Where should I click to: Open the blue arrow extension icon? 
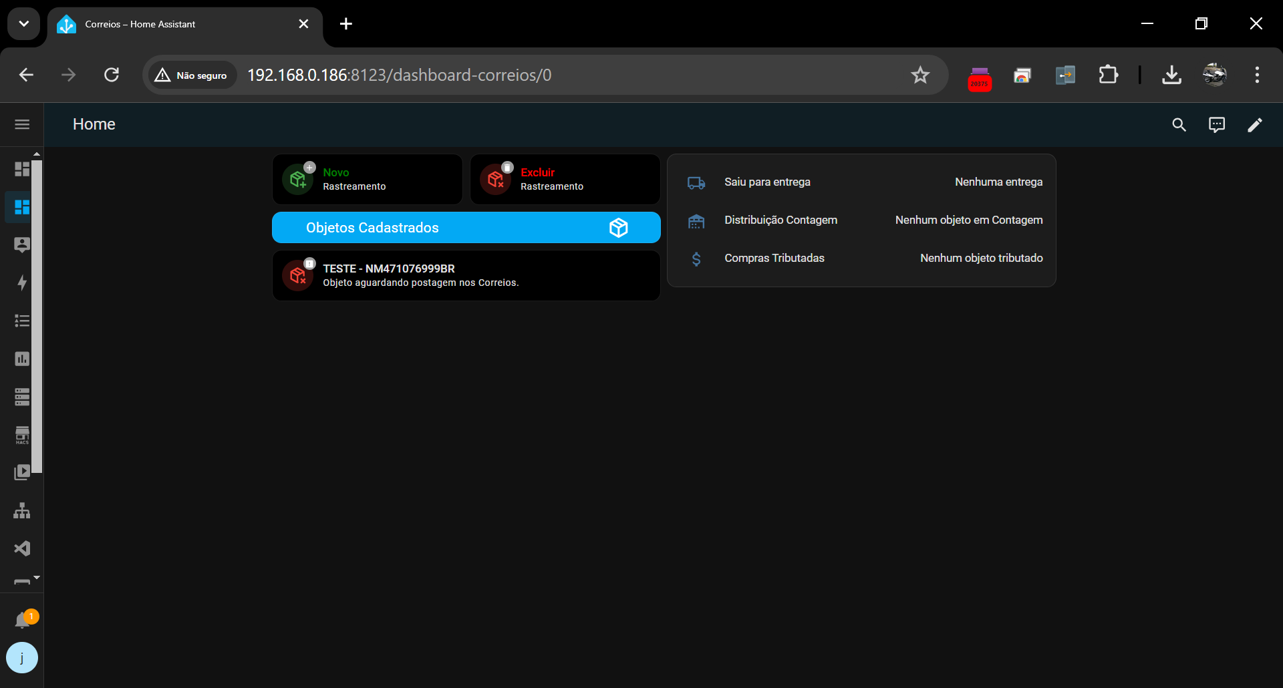pos(1065,75)
